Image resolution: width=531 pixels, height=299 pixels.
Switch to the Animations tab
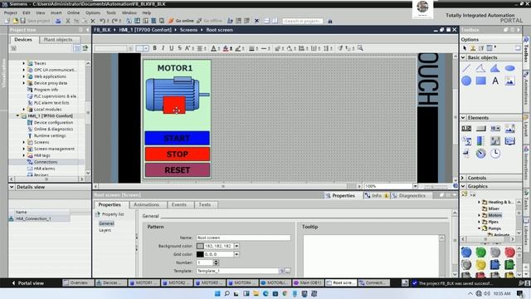click(x=146, y=204)
